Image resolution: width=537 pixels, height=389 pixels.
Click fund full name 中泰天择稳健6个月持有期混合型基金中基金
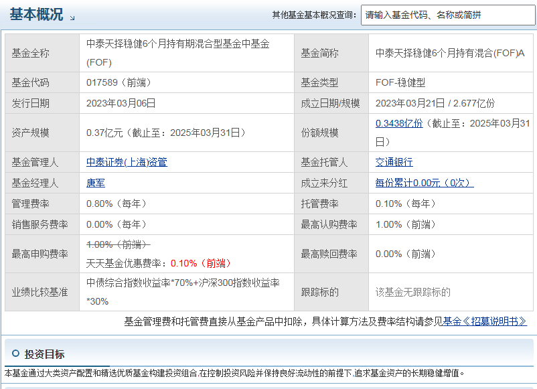(177, 44)
